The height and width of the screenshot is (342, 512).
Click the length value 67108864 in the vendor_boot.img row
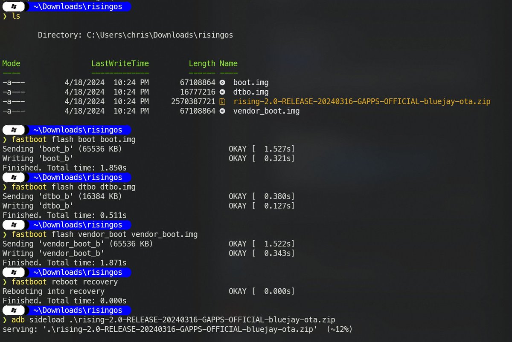pyautogui.click(x=198, y=111)
